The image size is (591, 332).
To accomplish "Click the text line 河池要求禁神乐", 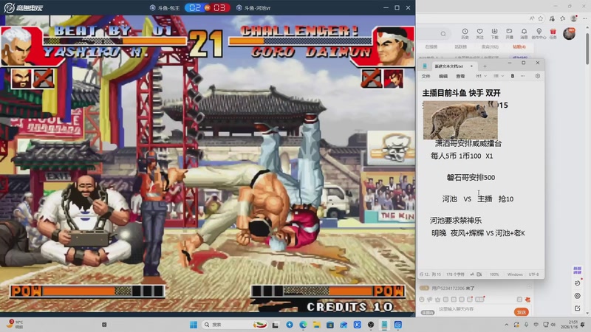I will point(456,220).
